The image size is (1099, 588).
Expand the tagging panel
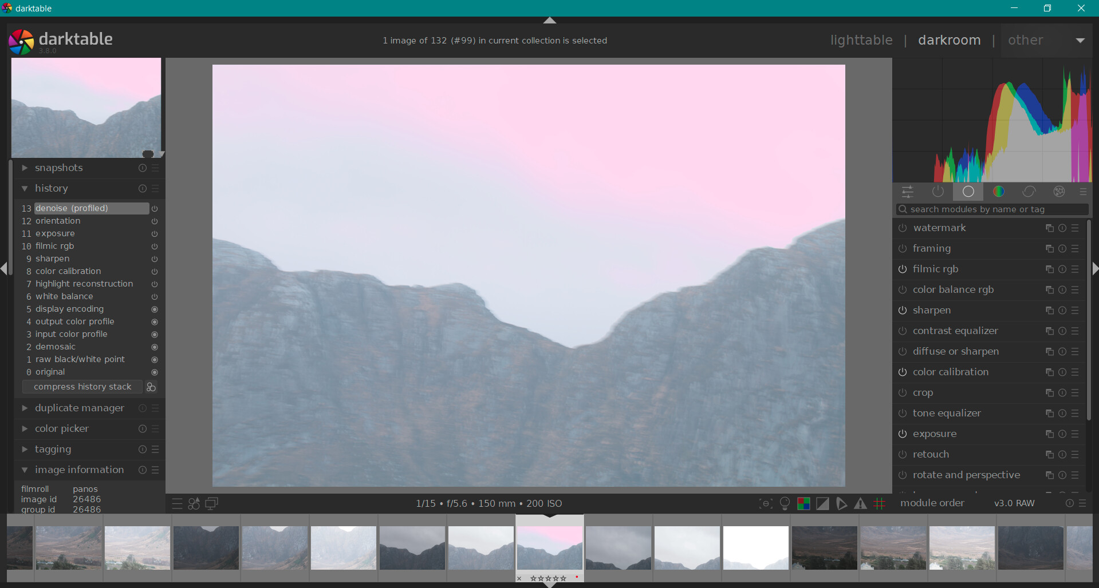pos(25,449)
